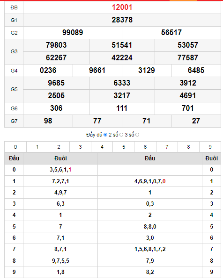
Task: Click the ĐB row label
Action: tap(14, 7)
